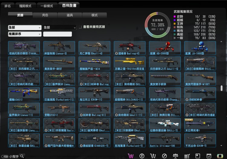Select the 塔納托斯的憤怒 (THANA.. weapon card
227x159 pixels.
click(24, 48)
